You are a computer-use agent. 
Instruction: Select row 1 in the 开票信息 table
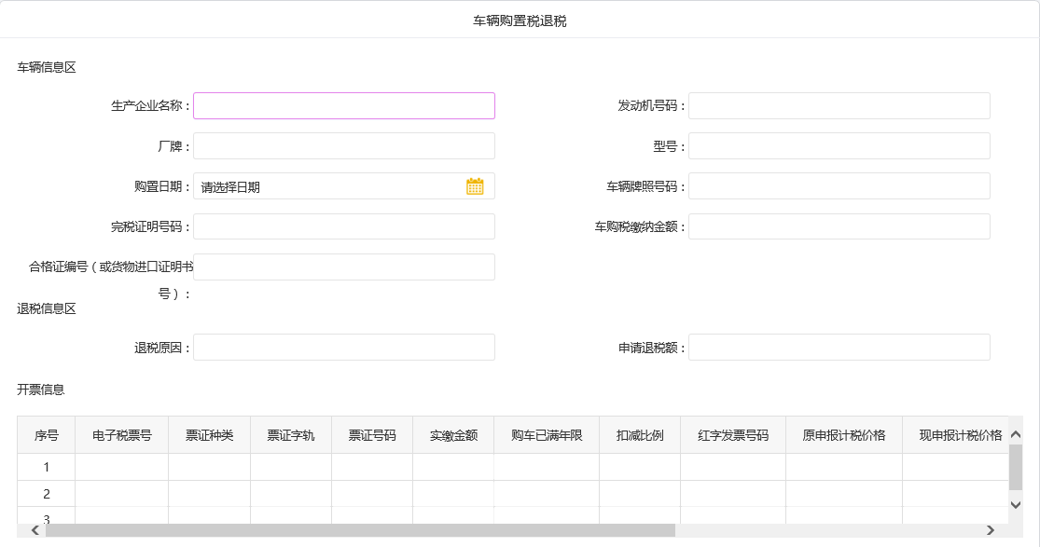pyautogui.click(x=46, y=467)
